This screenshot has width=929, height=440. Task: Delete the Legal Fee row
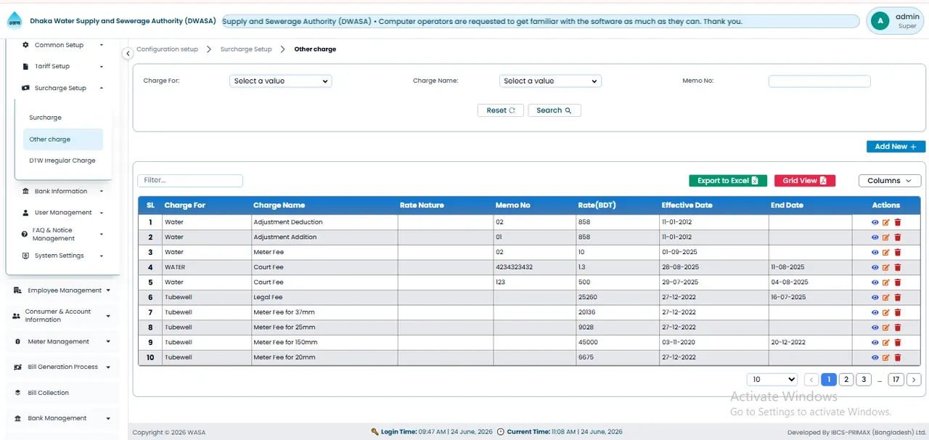[x=898, y=298]
